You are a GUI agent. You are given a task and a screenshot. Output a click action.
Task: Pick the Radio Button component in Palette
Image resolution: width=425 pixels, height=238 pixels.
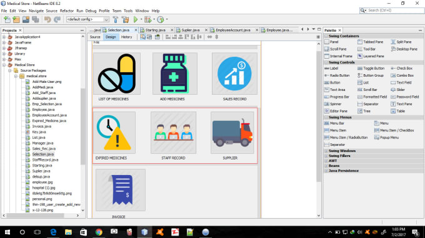(337, 75)
